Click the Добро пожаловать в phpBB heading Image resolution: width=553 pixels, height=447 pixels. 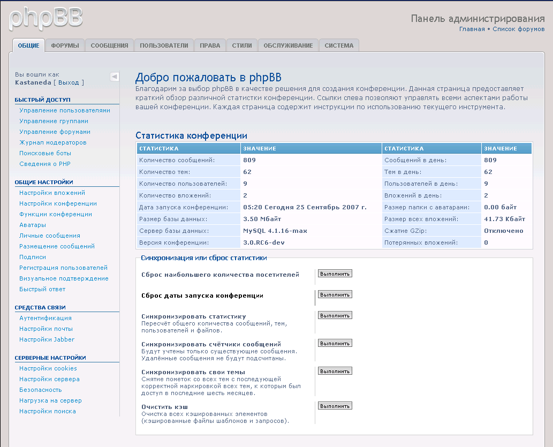208,77
